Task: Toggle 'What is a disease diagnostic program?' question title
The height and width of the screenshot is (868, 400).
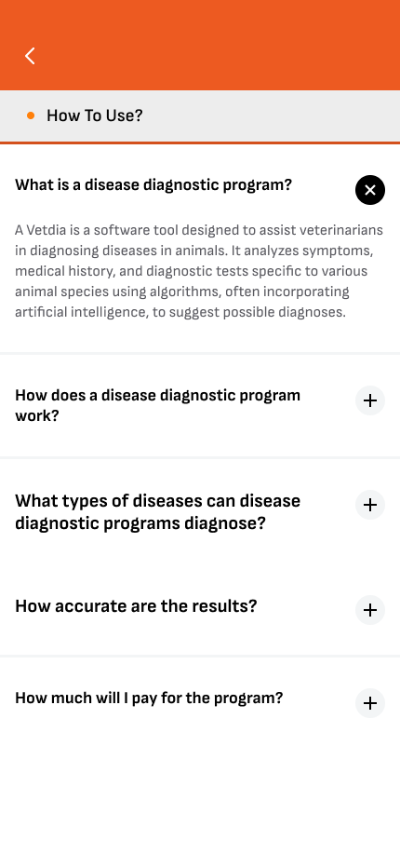Action: [x=153, y=185]
